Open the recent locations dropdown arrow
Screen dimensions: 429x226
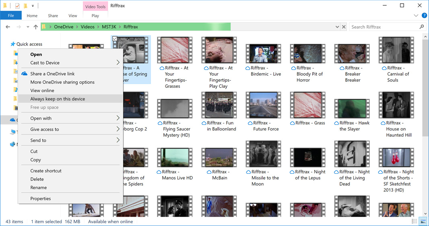[x=28, y=27]
